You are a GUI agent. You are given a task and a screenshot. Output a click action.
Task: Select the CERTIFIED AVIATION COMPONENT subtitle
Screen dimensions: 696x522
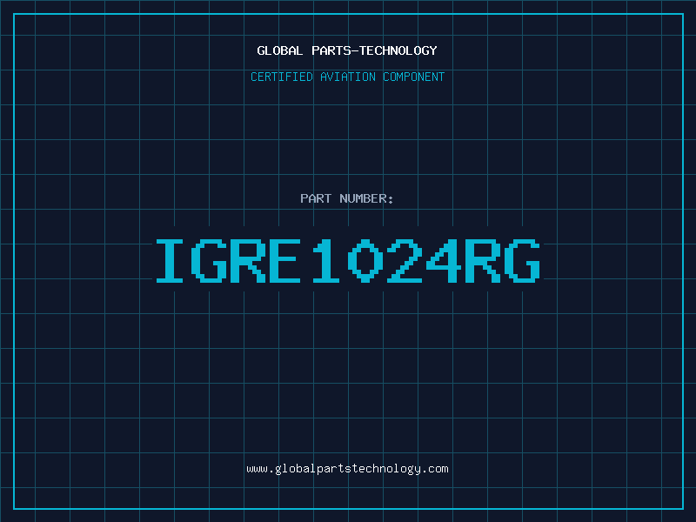(347, 77)
